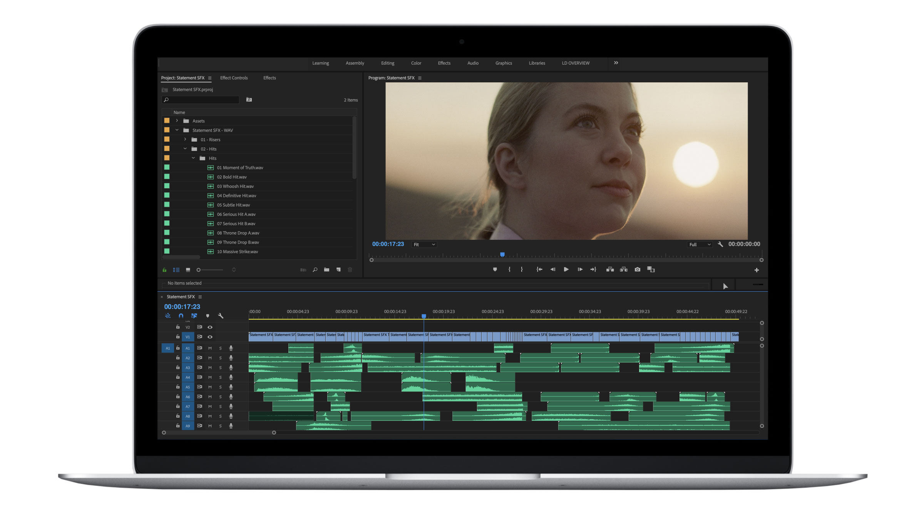The width and height of the screenshot is (924, 510).
Task: Click the Go to In point button
Action: (539, 269)
